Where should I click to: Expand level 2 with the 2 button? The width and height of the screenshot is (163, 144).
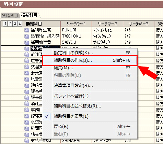[x=10, y=24]
